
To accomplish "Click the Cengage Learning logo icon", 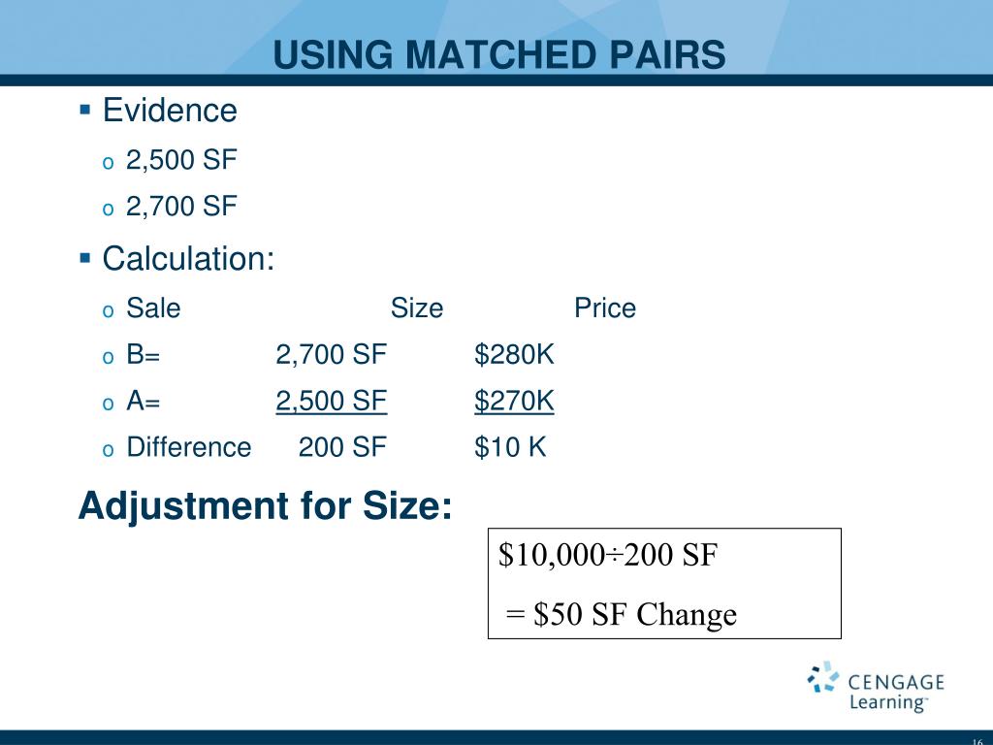I will pyautogui.click(x=822, y=676).
